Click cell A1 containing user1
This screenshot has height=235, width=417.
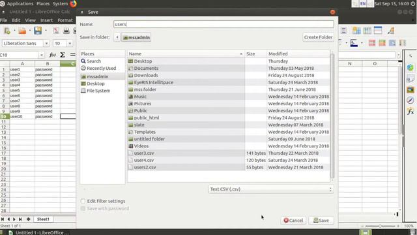pyautogui.click(x=22, y=69)
